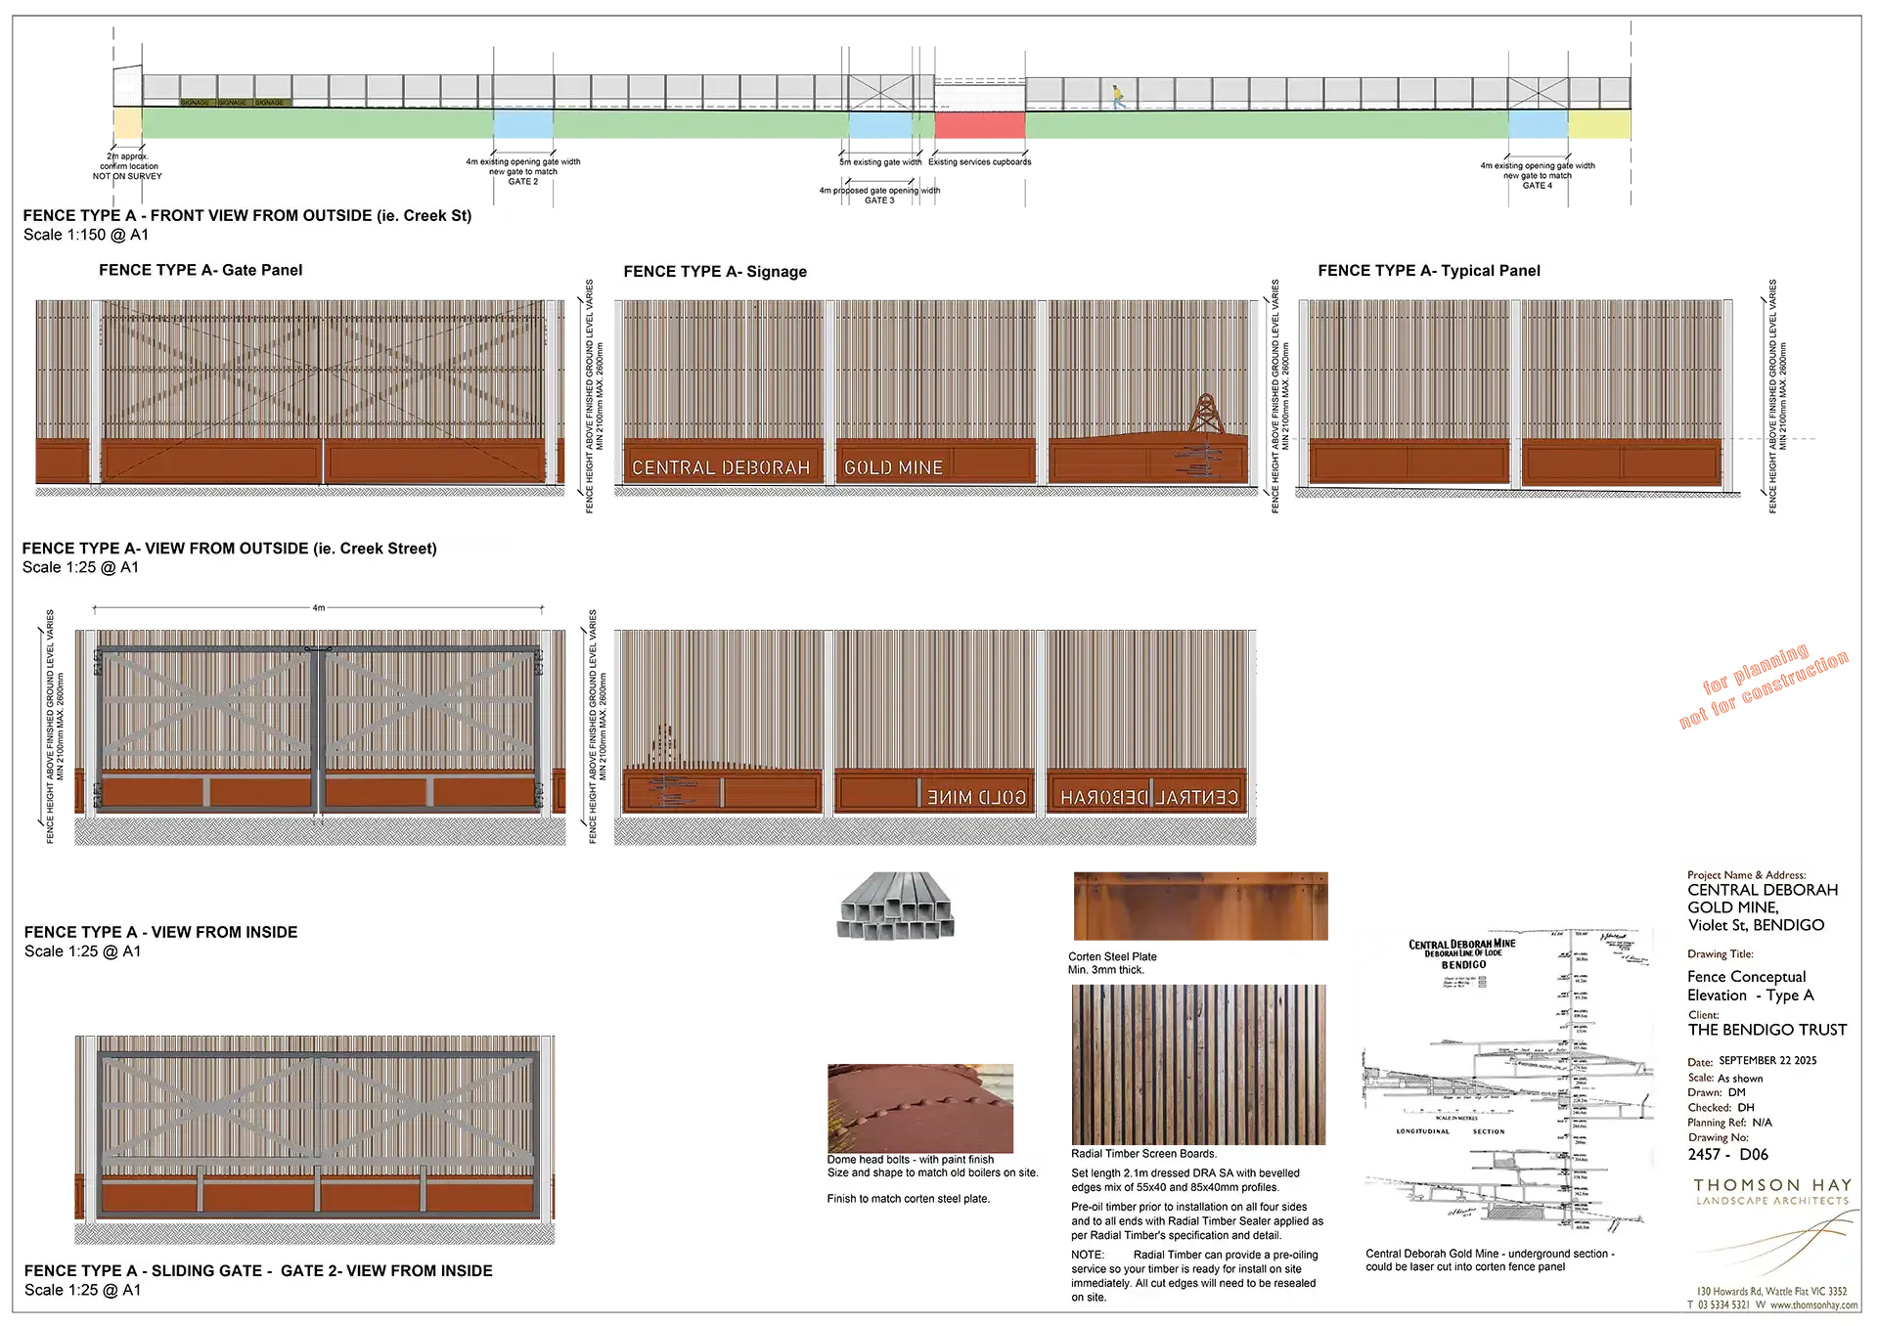1878x1326 pixels.
Task: Select the Corten Steel Plate sample photo
Action: [1200, 906]
